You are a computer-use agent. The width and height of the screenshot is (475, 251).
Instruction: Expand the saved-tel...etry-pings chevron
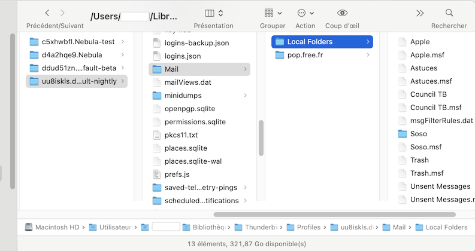pyautogui.click(x=246, y=188)
